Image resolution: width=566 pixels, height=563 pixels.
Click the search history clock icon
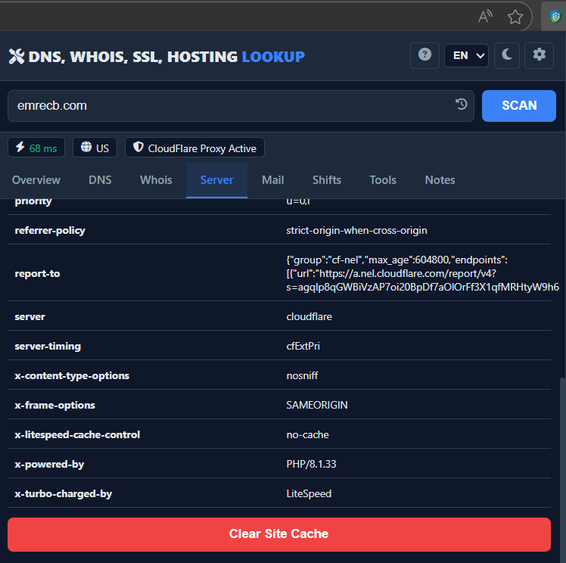click(x=461, y=105)
